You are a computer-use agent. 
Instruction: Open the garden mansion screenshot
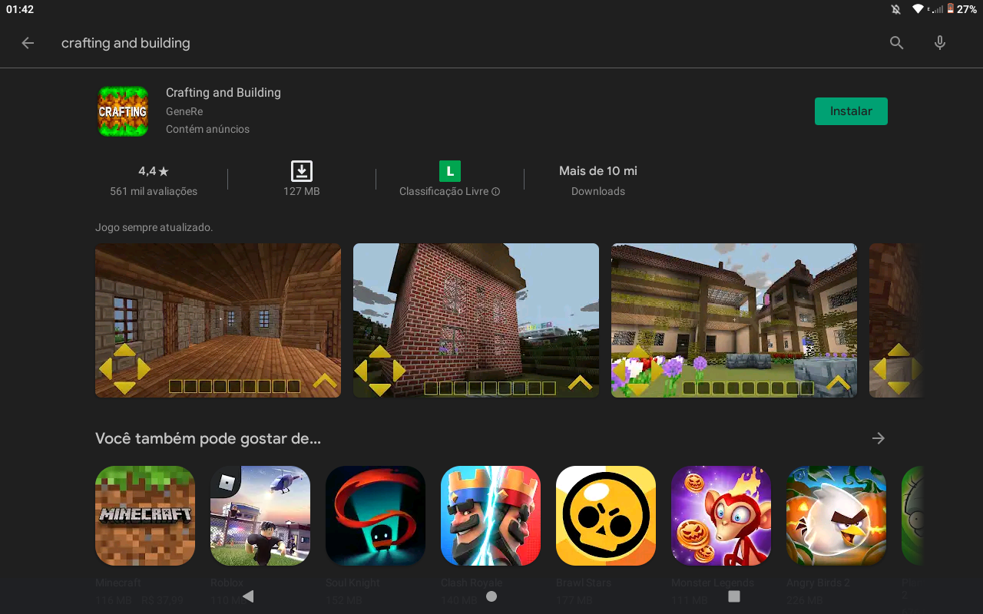point(734,321)
